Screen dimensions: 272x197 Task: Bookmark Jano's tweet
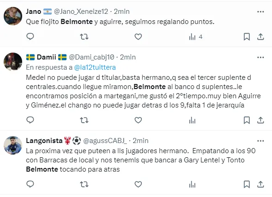pos(247,37)
